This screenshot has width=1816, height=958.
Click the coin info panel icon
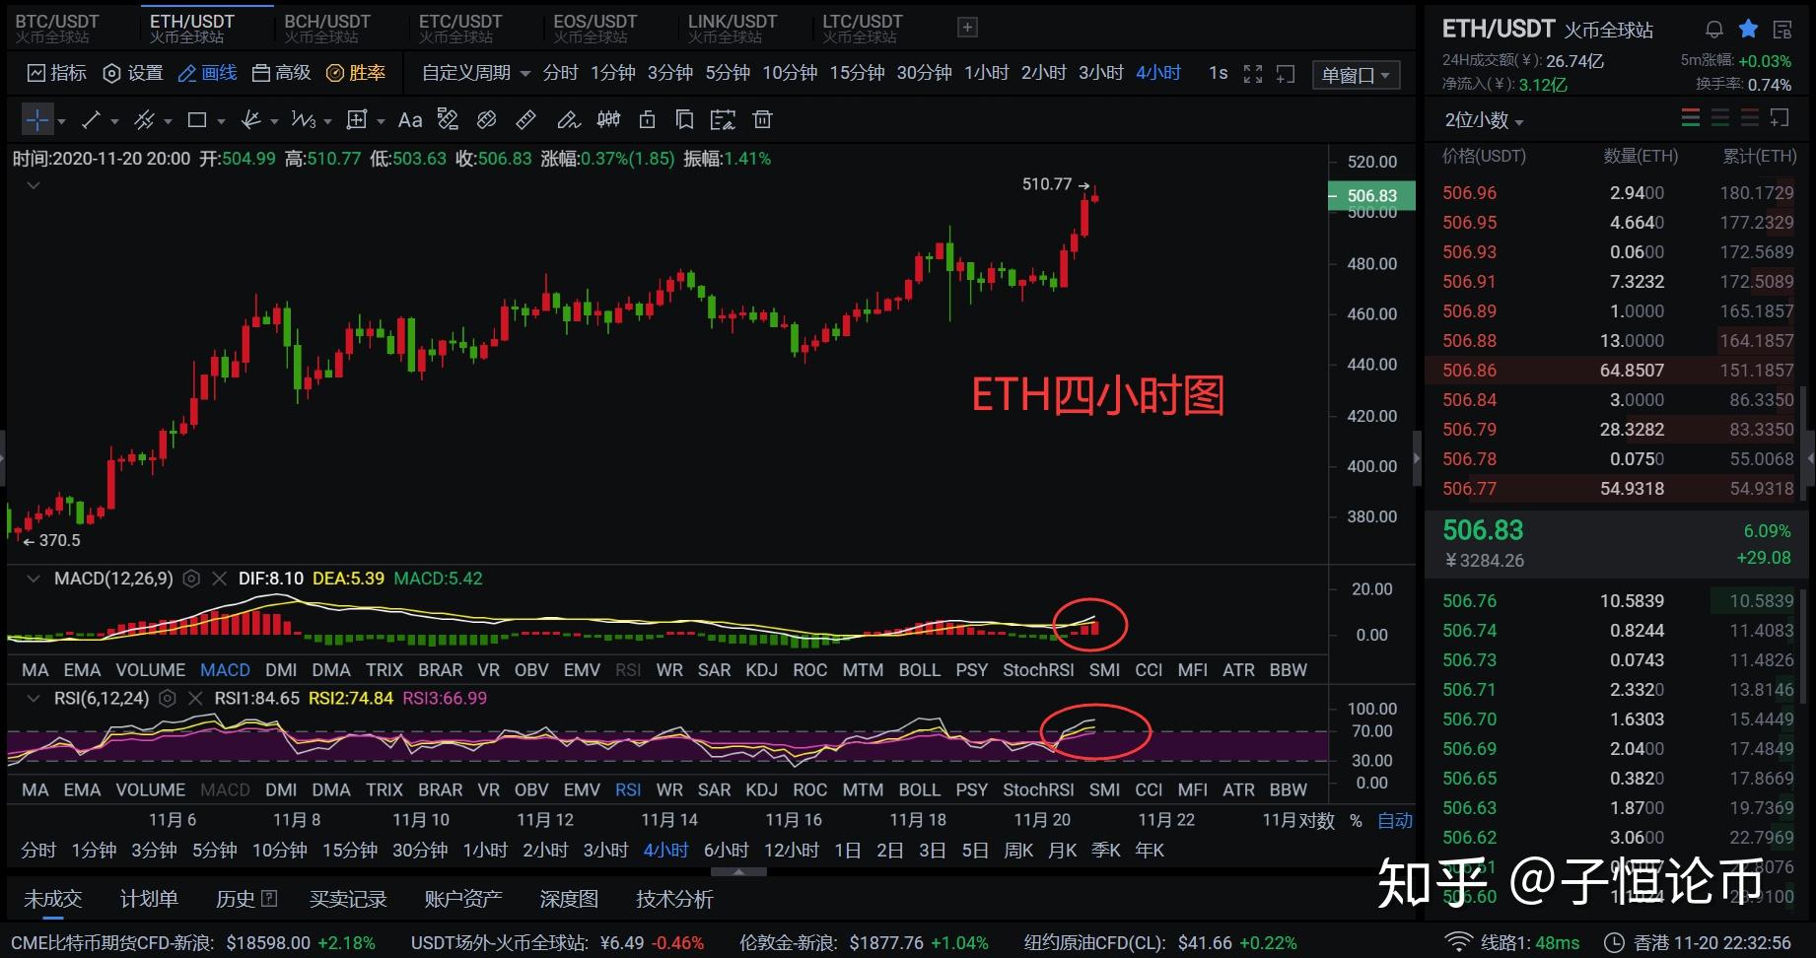1782,30
